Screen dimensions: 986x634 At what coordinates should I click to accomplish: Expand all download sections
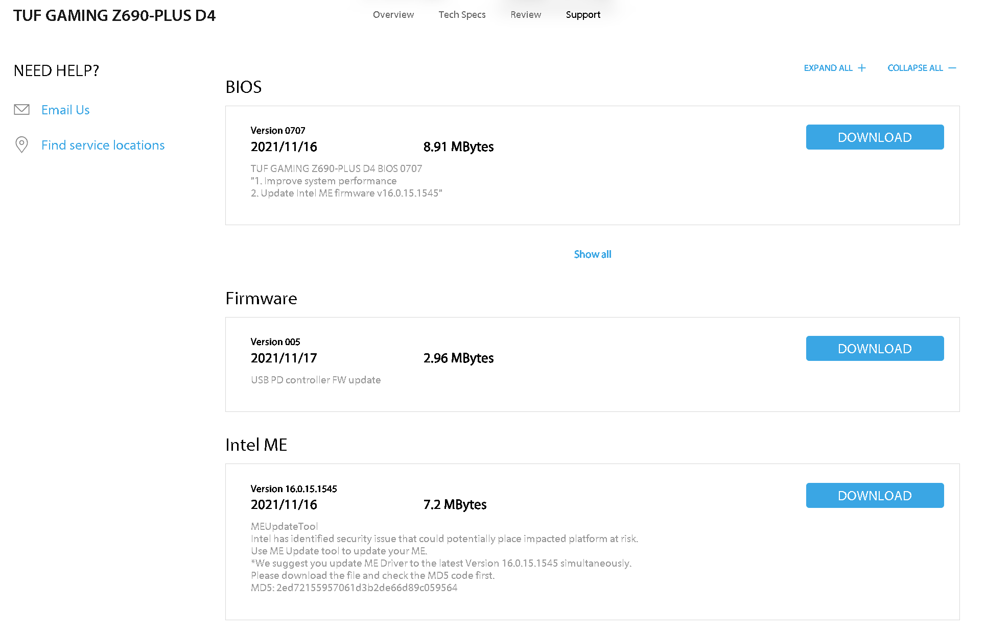tap(828, 68)
